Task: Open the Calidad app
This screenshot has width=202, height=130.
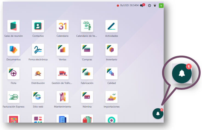Action: tap(111, 73)
